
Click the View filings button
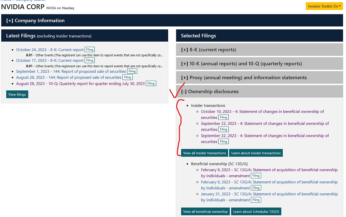[17, 94]
